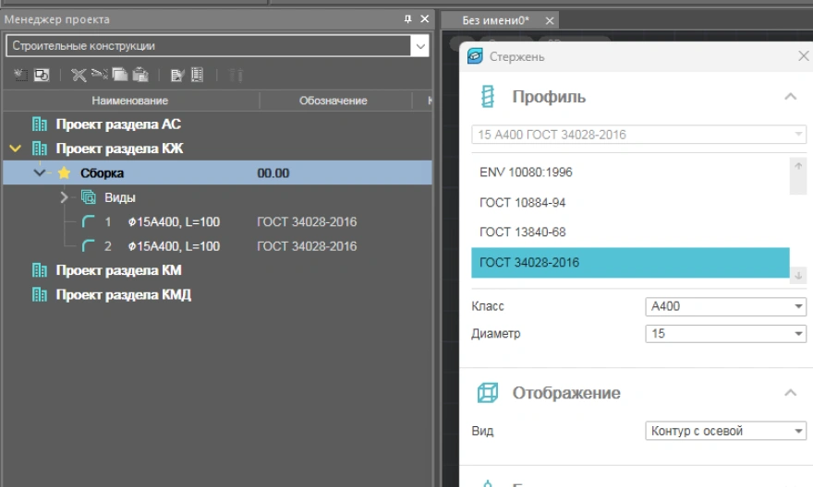Click the Cut scissors icon in project toolbar
Screen dimensions: 813x487
coord(99,75)
